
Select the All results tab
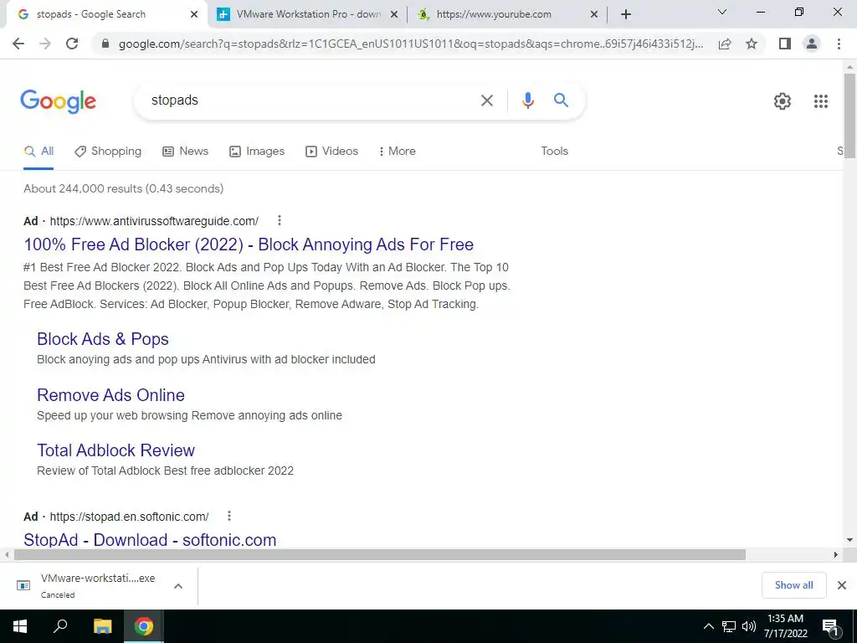pyautogui.click(x=38, y=152)
